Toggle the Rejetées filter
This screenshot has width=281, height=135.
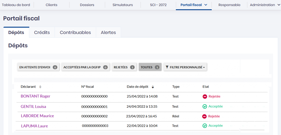tap(124, 67)
